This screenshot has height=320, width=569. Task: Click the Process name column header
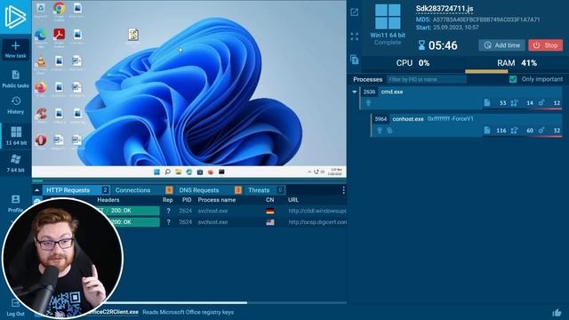[x=217, y=200]
